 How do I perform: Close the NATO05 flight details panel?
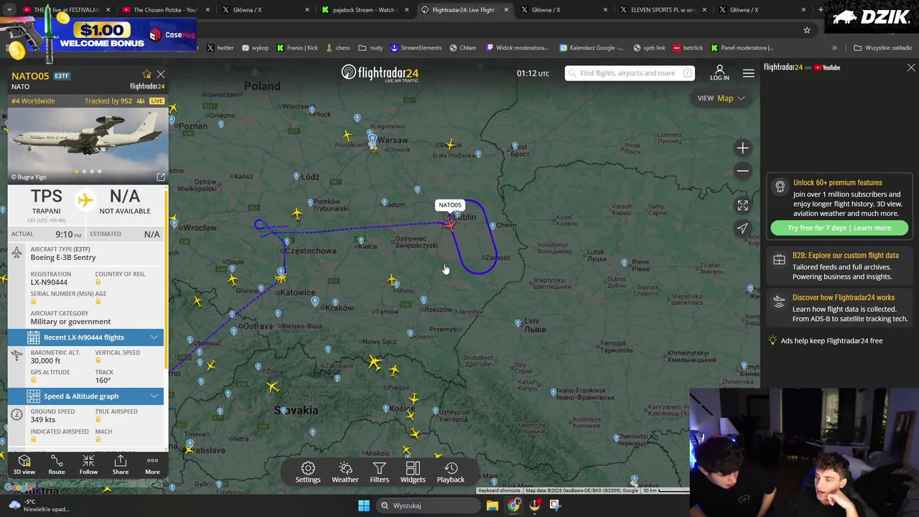[x=161, y=75]
